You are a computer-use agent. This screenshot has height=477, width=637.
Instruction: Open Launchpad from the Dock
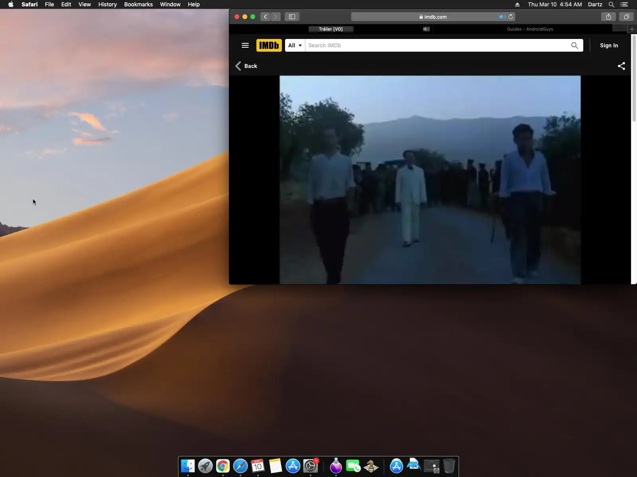[205, 466]
